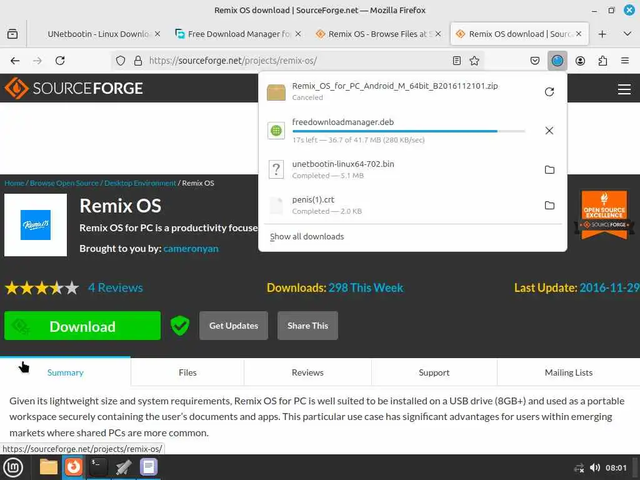Click Show all downloads
640x480 pixels.
click(x=307, y=237)
